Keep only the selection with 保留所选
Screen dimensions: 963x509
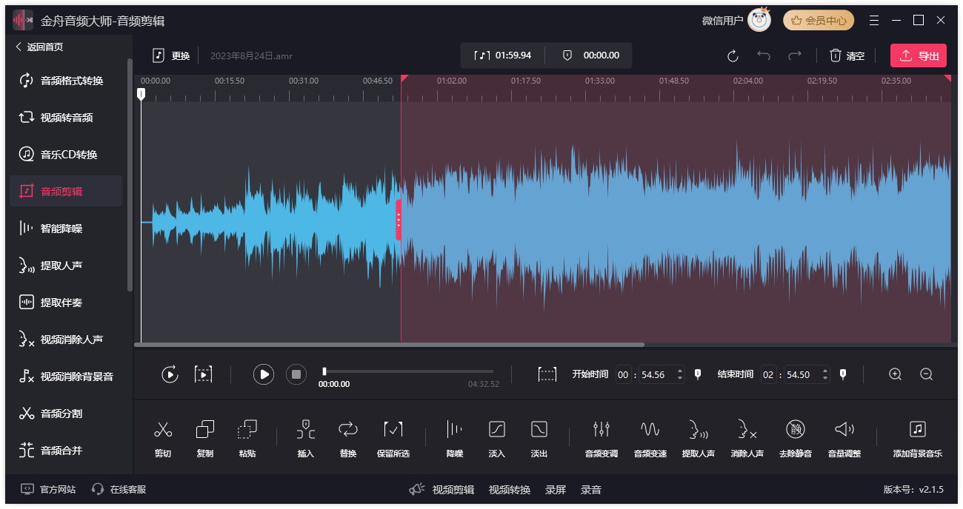393,439
